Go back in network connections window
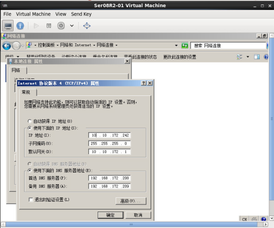 [x=7, y=45]
